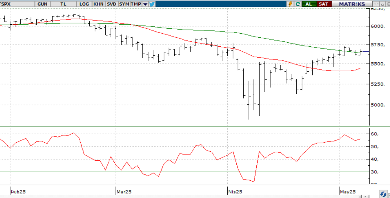Click the Twitter bird icon
The width and height of the screenshot is (390, 198).
152,4
